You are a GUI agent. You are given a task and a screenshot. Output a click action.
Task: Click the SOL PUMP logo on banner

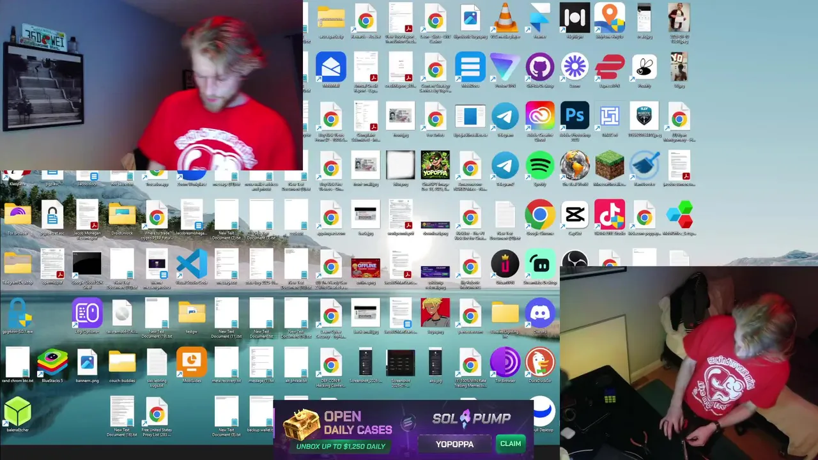[x=472, y=418]
